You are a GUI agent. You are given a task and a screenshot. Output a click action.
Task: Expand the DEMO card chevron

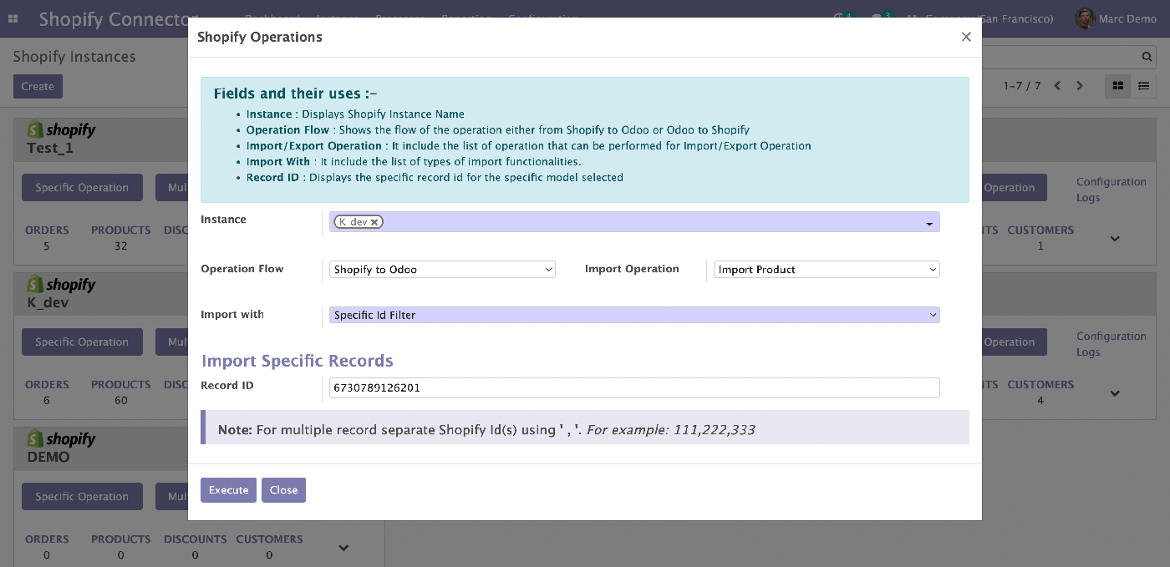pos(343,548)
